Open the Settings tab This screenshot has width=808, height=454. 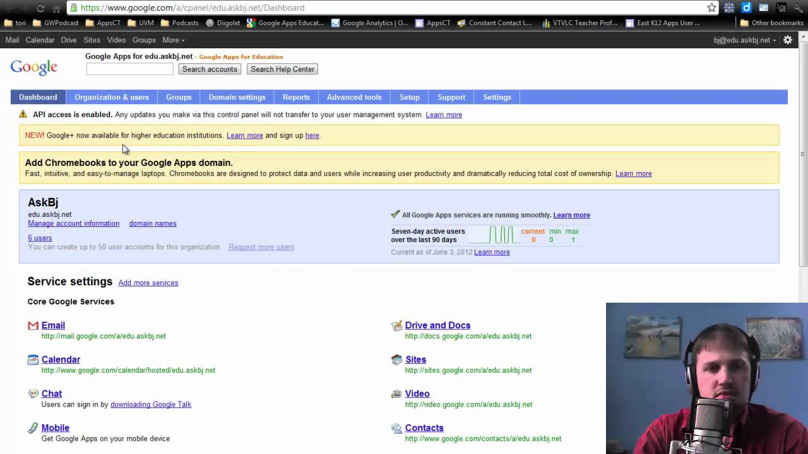[x=497, y=97]
